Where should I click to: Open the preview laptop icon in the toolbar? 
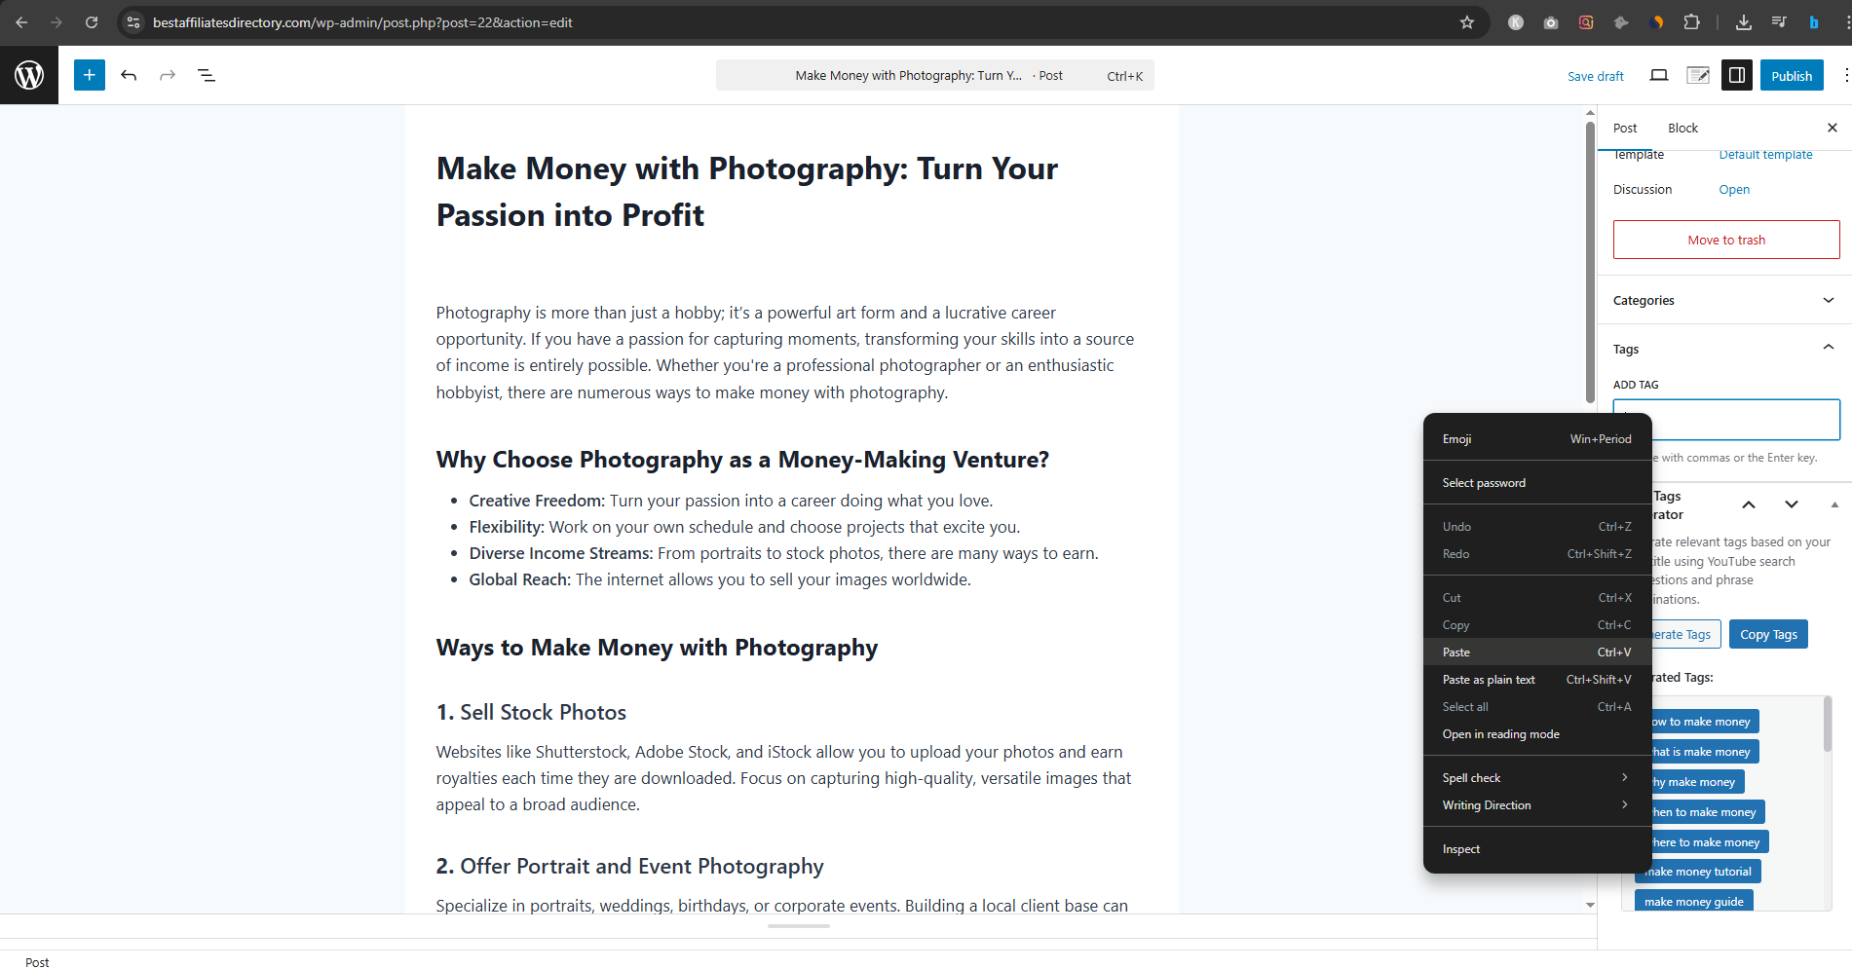point(1659,75)
